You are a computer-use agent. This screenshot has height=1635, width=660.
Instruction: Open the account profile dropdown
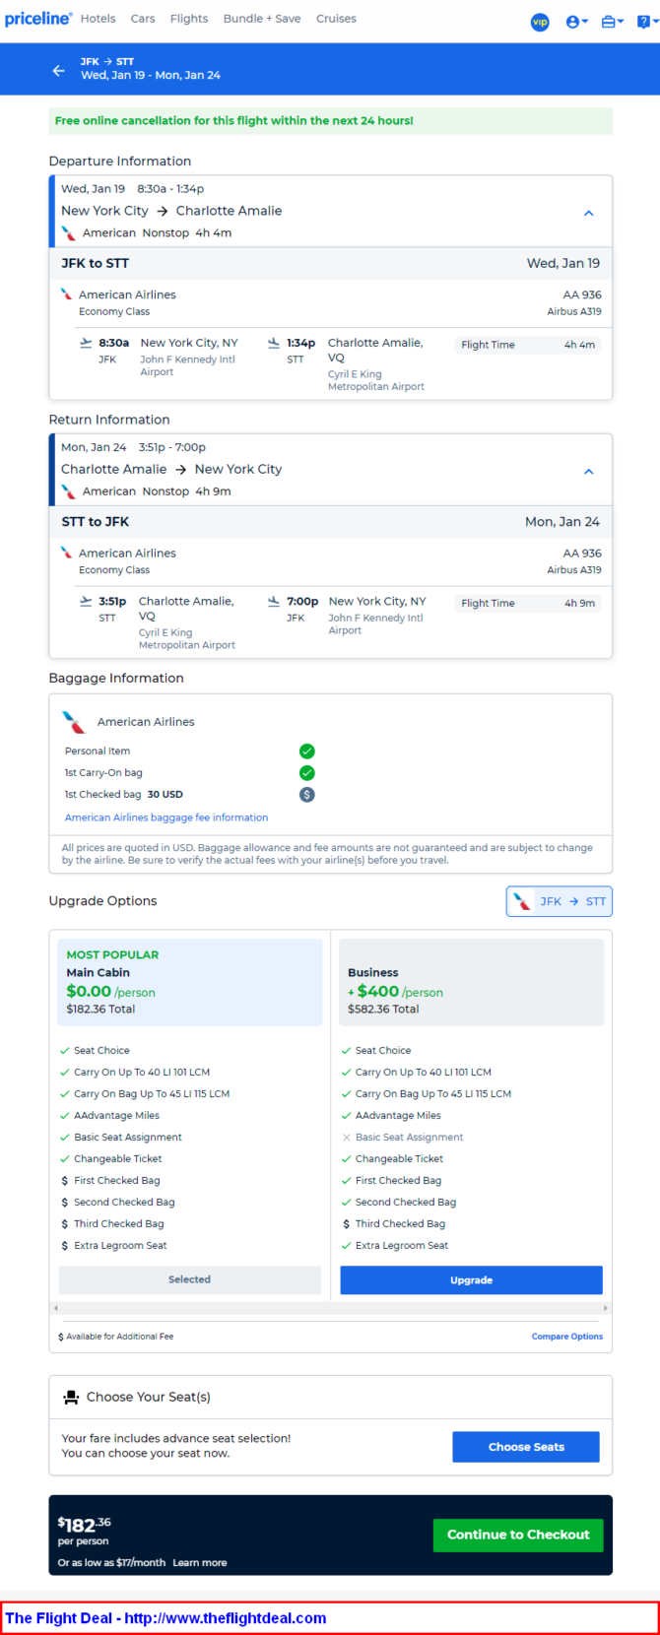577,22
